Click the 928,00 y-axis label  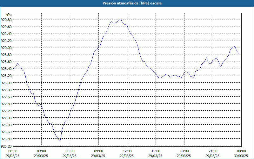point(6,83)
